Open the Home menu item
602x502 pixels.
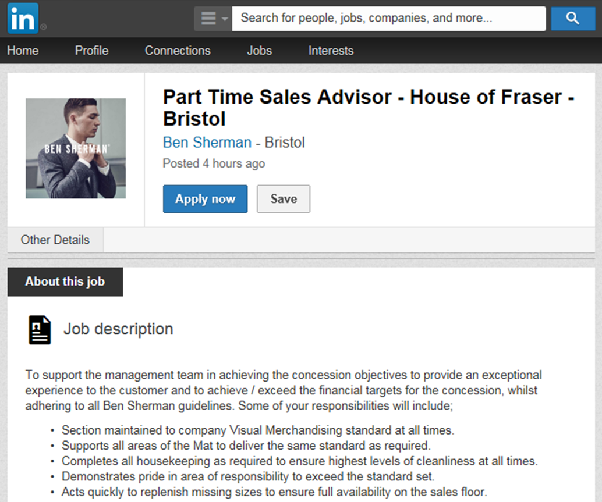[23, 50]
